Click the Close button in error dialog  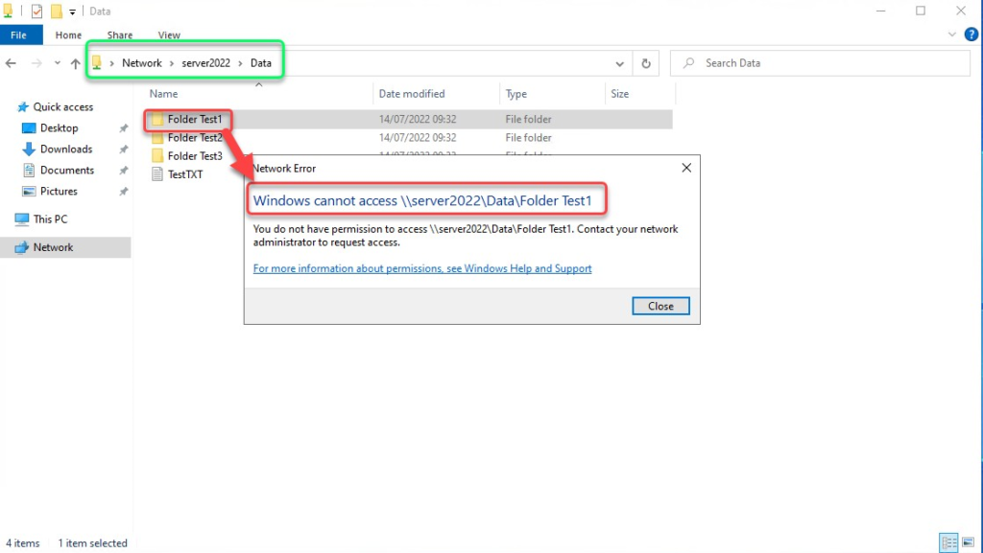pyautogui.click(x=660, y=306)
